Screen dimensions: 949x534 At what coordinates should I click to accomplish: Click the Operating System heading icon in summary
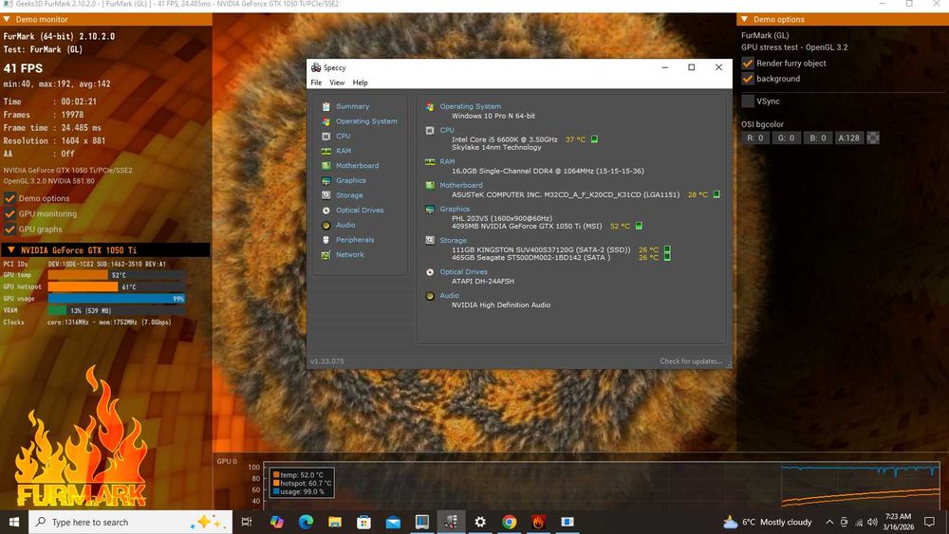[x=430, y=106]
